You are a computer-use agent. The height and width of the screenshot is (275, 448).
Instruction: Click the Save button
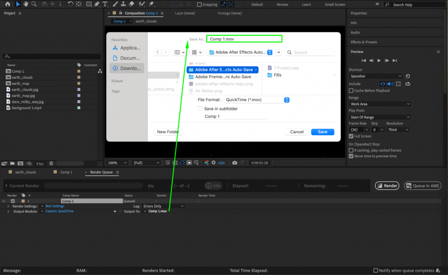pyautogui.click(x=322, y=132)
